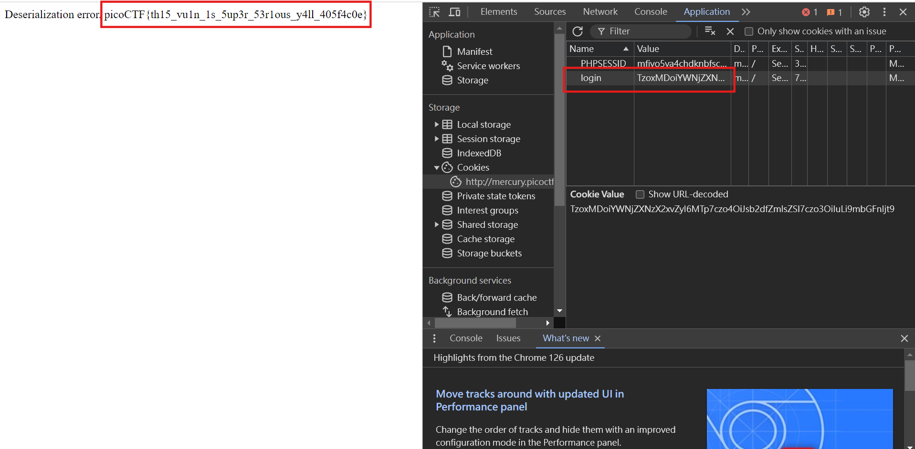
Task: Click the login cookie value TzoxMDoiYWNjZXN...
Action: [681, 78]
